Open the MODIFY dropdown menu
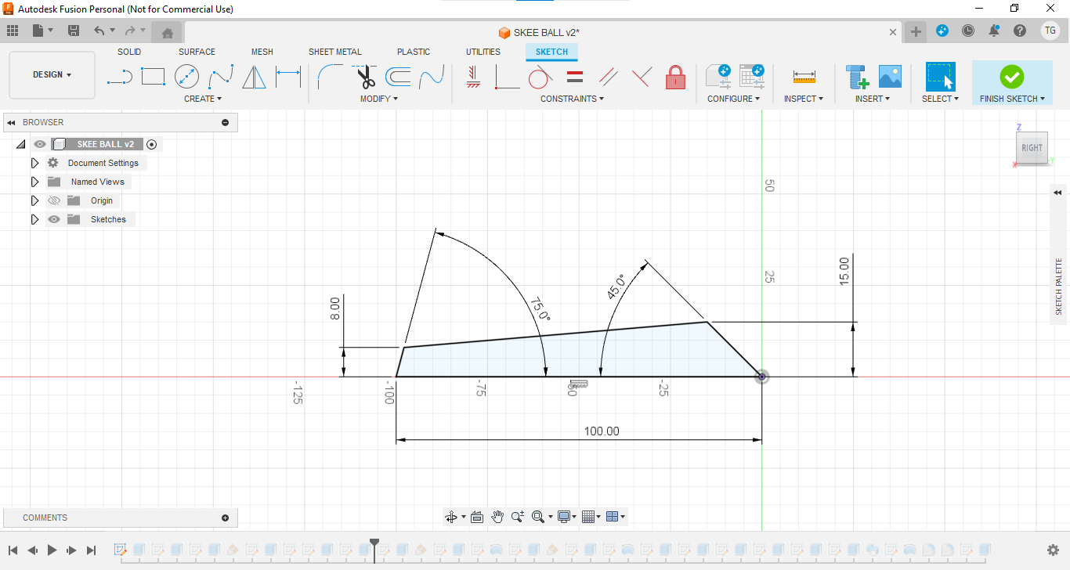Image resolution: width=1070 pixels, height=570 pixels. pos(379,99)
